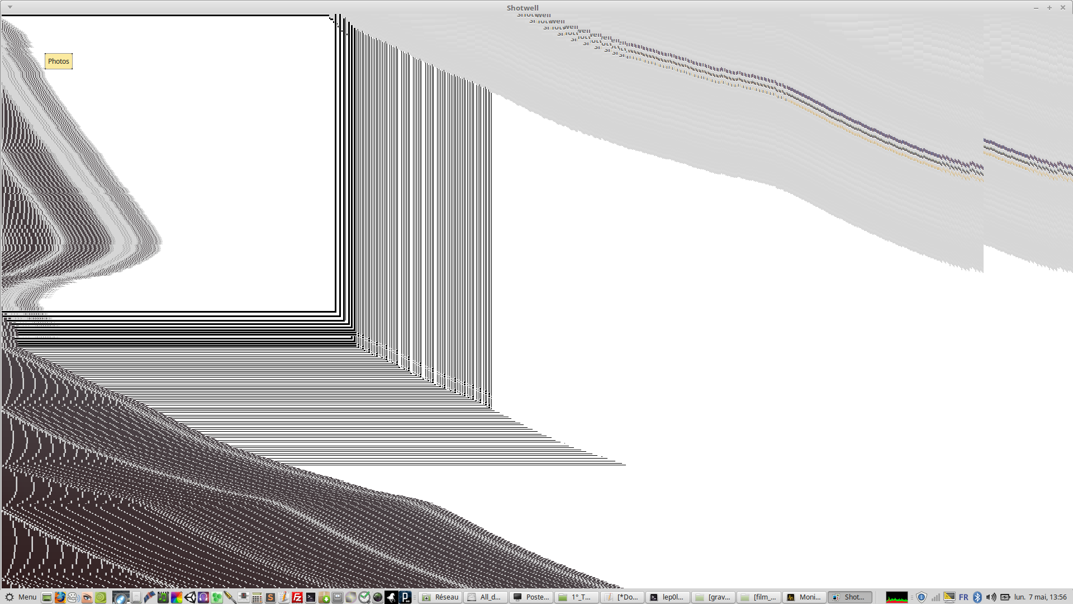Image resolution: width=1073 pixels, height=604 pixels.
Task: Launch Firefox from the panel
Action: click(x=60, y=597)
